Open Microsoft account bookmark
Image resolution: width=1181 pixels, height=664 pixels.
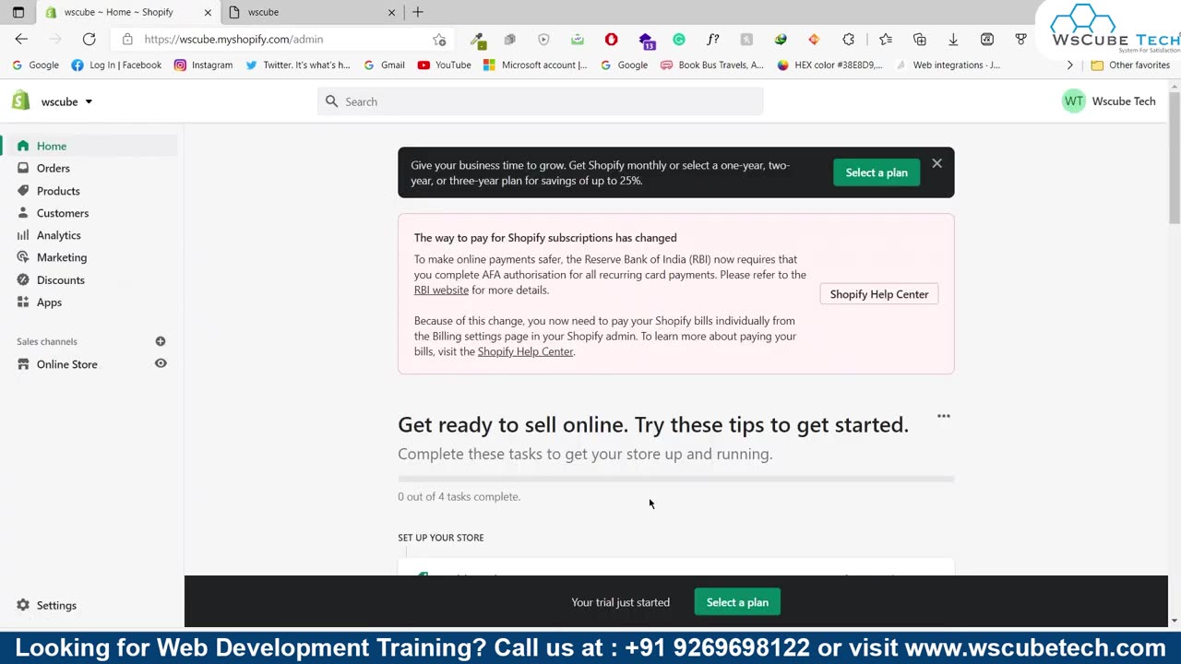point(534,65)
